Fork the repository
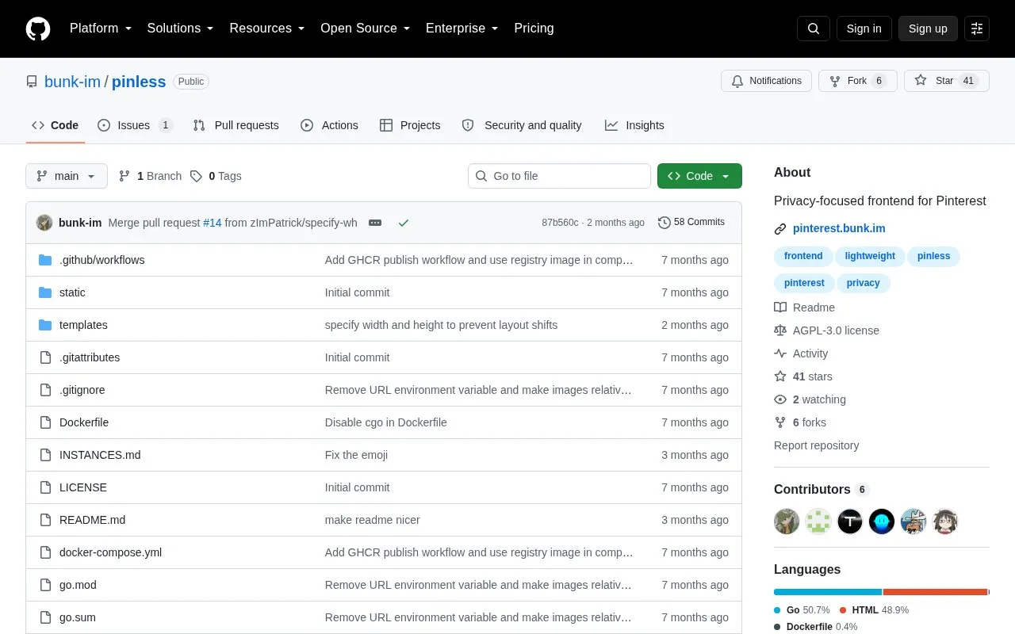The image size is (1015, 634). point(857,81)
